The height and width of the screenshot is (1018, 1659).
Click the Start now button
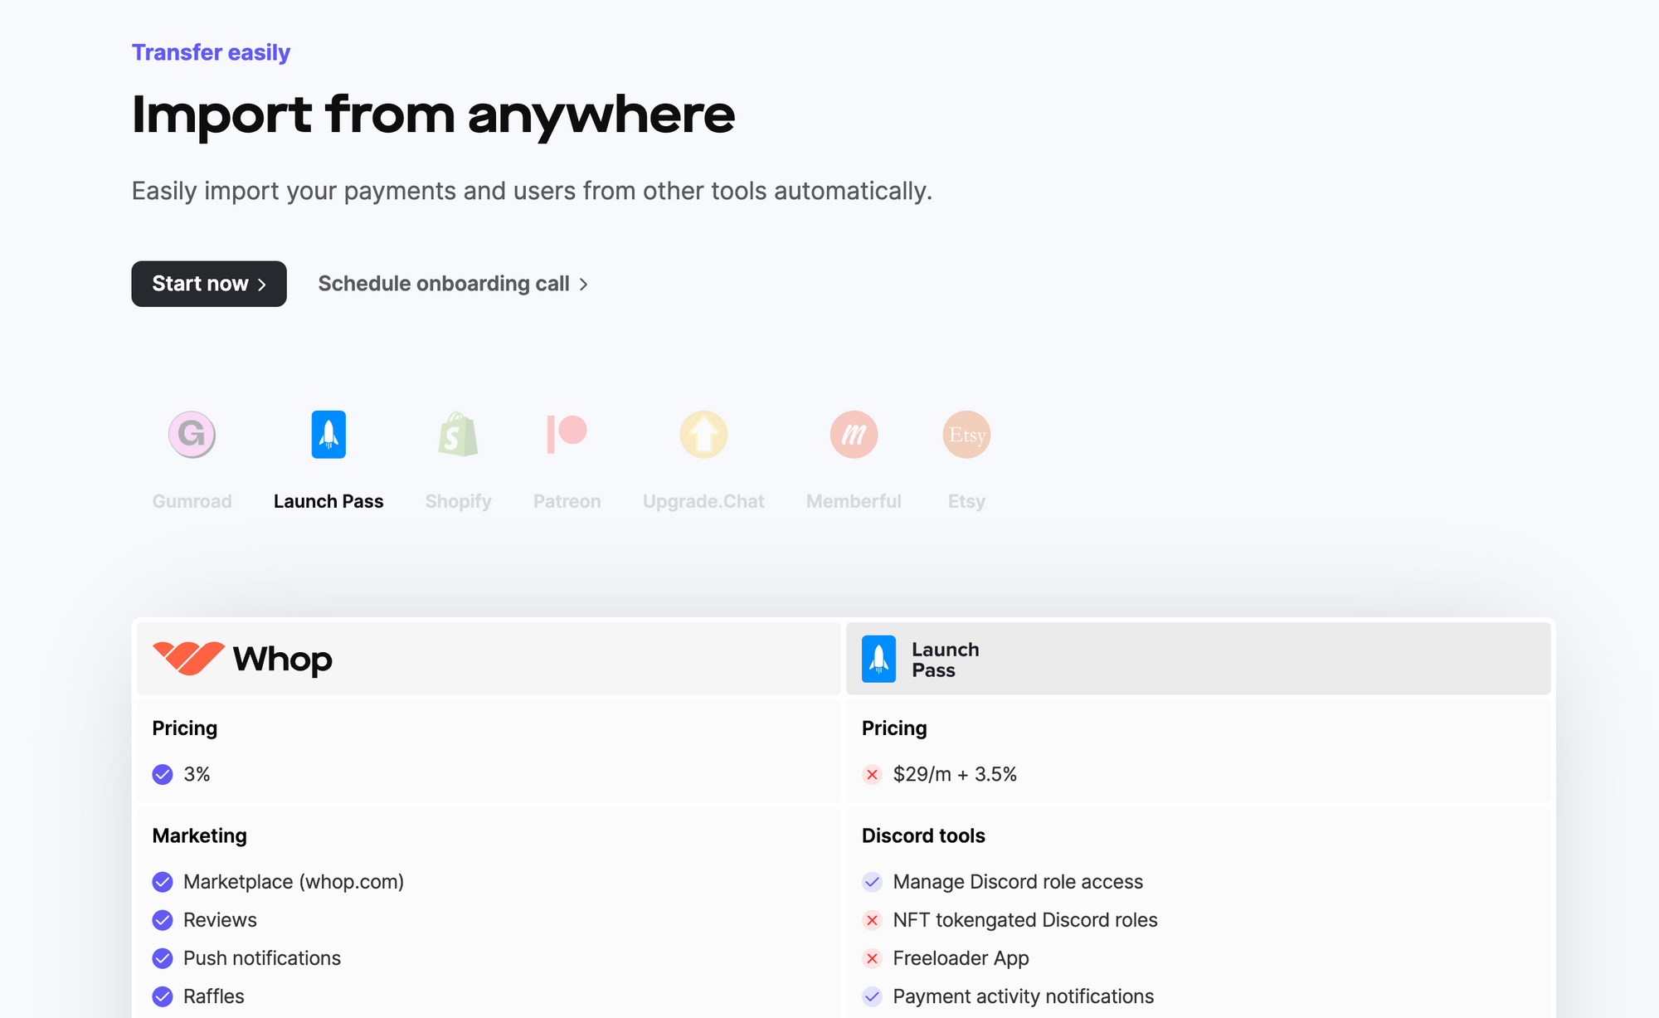207,283
